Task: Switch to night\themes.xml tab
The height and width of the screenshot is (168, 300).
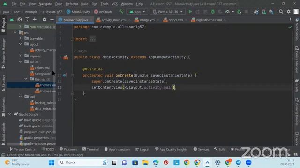Action: click(x=209, y=20)
